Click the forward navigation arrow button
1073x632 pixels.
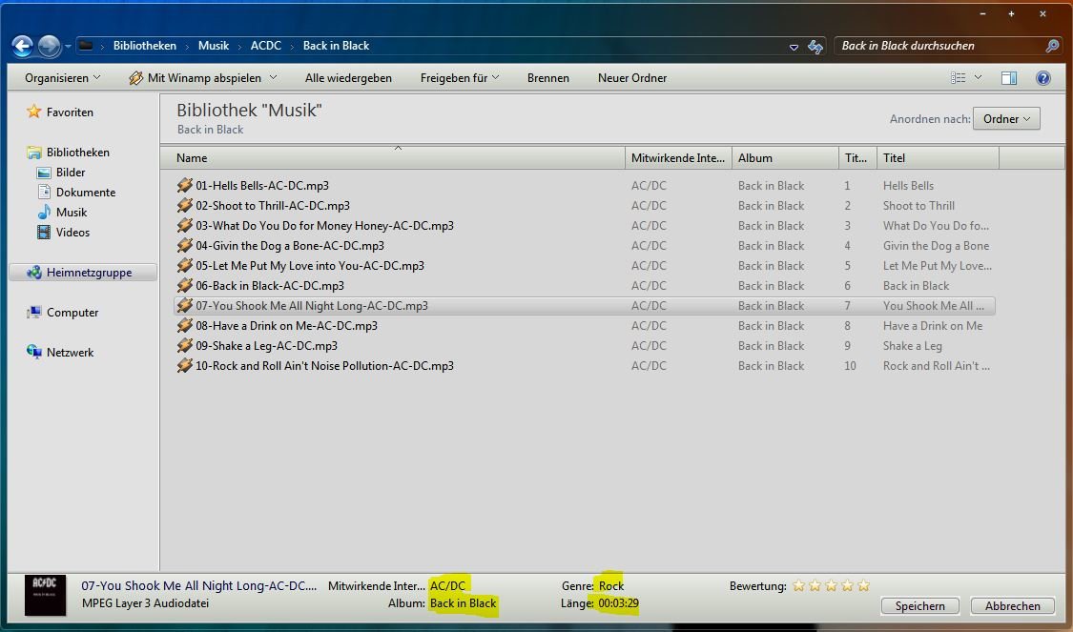(x=50, y=46)
